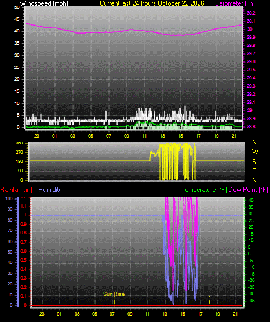The height and width of the screenshot is (322, 270).
Task: Click the hour 13 label under windspeed chart
Action: [162, 136]
